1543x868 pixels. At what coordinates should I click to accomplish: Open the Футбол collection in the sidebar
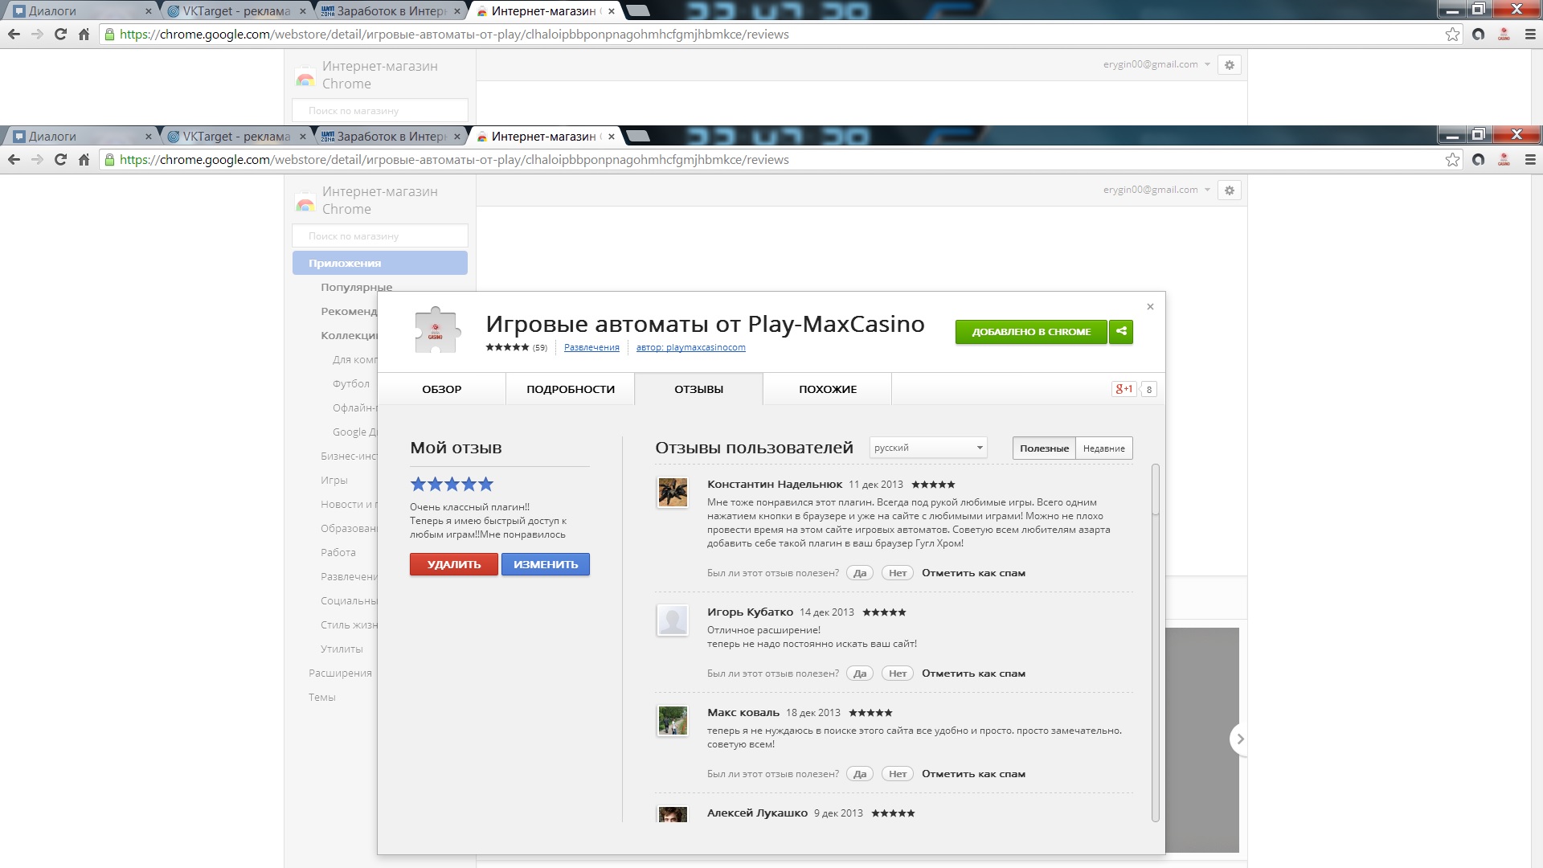click(x=351, y=383)
